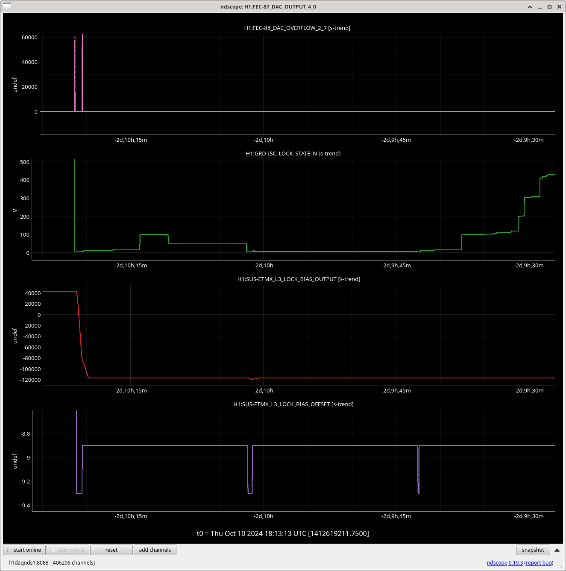Click the H1:FEC-88_DAC_OVERFLOW_2_7 plot title

coord(297,28)
